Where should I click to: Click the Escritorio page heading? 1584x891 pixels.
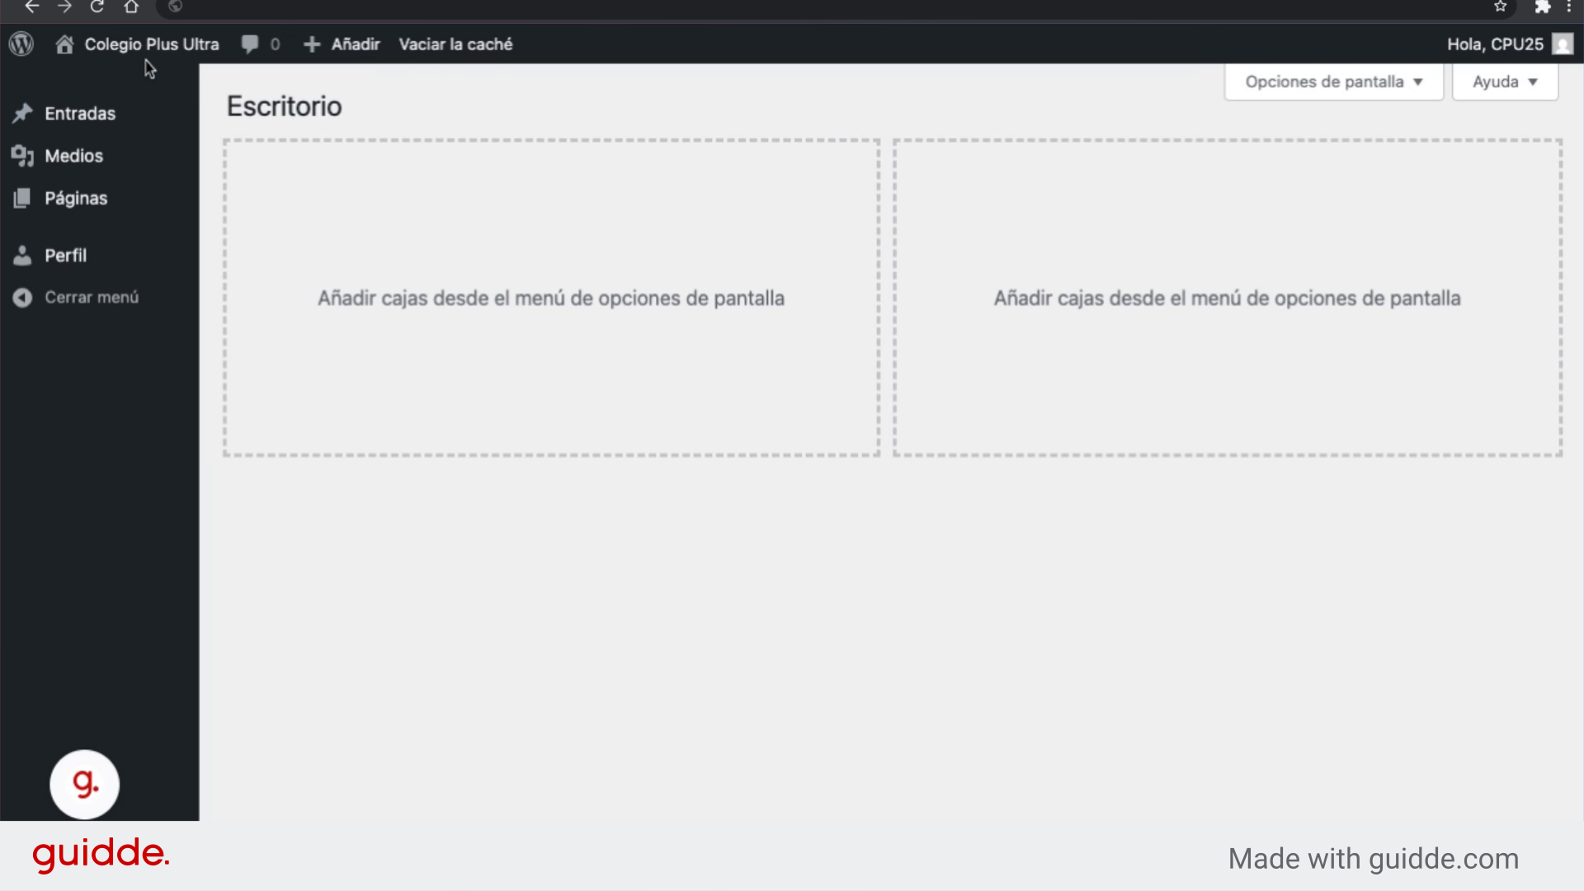(x=285, y=106)
